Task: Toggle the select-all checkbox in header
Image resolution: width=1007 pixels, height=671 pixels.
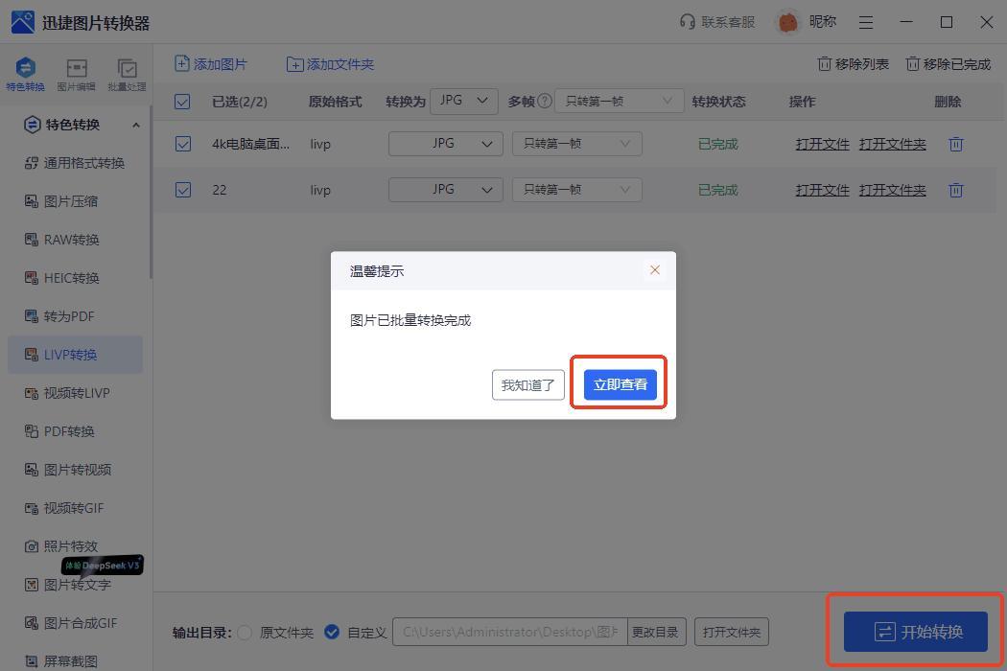Action: click(x=183, y=101)
